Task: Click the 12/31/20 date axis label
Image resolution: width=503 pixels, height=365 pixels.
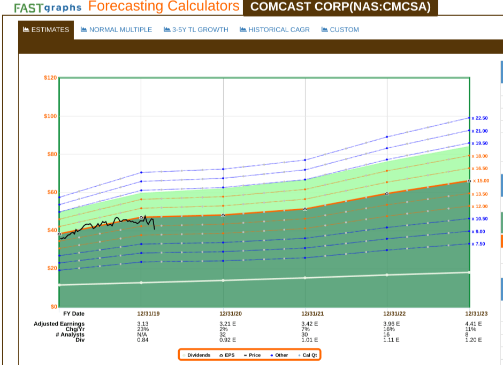Action: coord(230,314)
